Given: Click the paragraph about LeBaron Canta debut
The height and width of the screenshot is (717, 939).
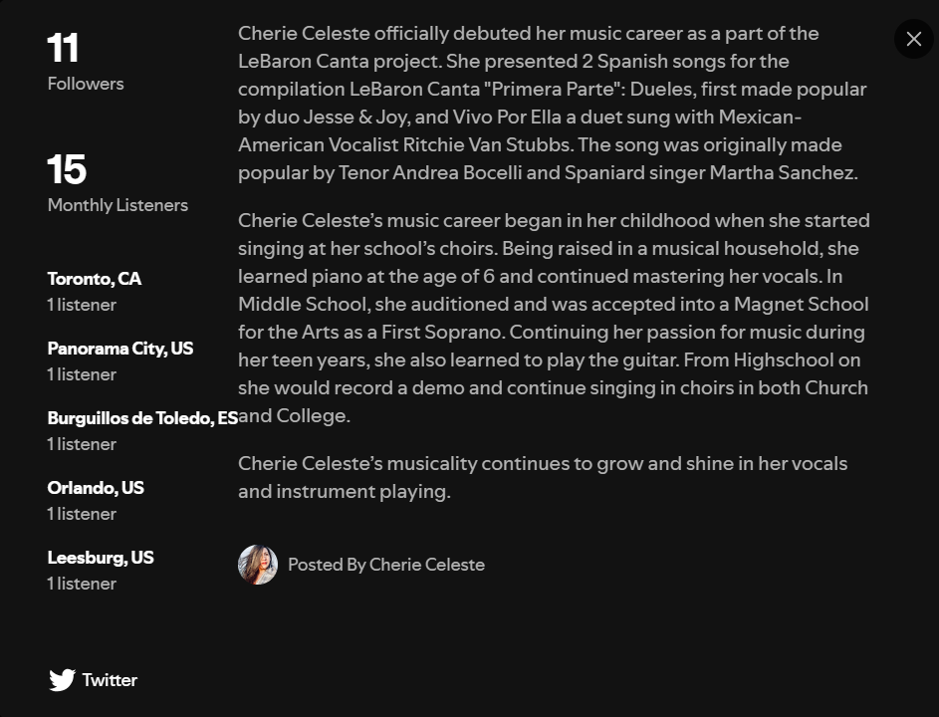Looking at the screenshot, I should [x=553, y=103].
